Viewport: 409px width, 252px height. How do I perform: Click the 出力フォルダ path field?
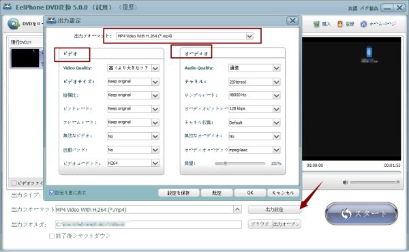pyautogui.click(x=149, y=224)
